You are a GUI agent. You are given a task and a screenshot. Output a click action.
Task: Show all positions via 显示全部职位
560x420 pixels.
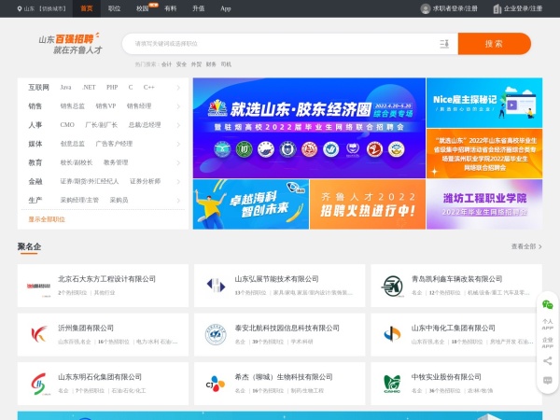[47, 219]
